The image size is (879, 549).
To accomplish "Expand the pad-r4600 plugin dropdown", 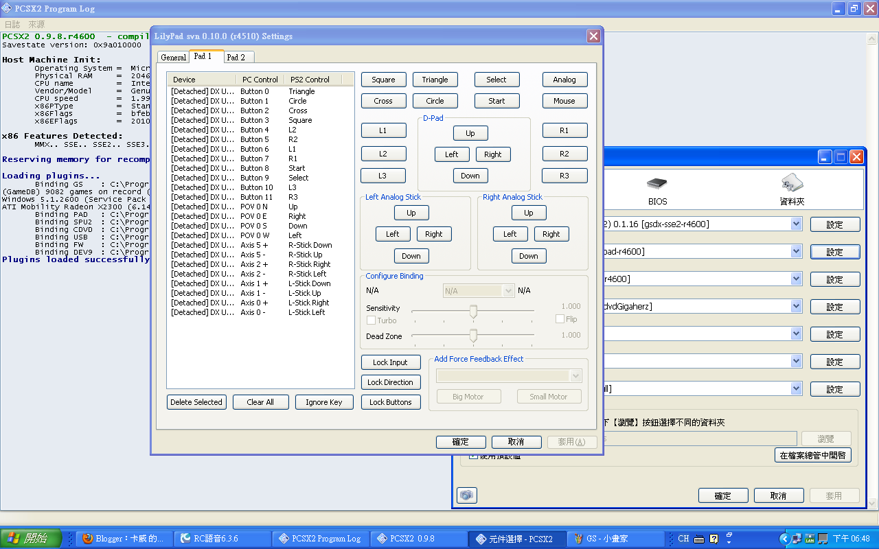I will coord(796,251).
